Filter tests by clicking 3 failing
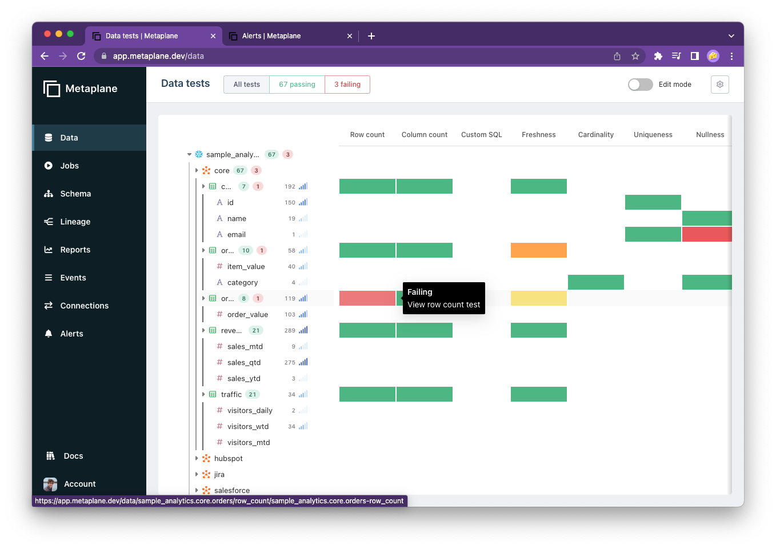The image size is (776, 549). click(347, 84)
